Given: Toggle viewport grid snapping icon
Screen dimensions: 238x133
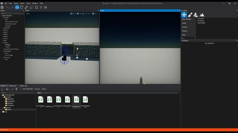Looking at the screenshot, I should (78, 14).
